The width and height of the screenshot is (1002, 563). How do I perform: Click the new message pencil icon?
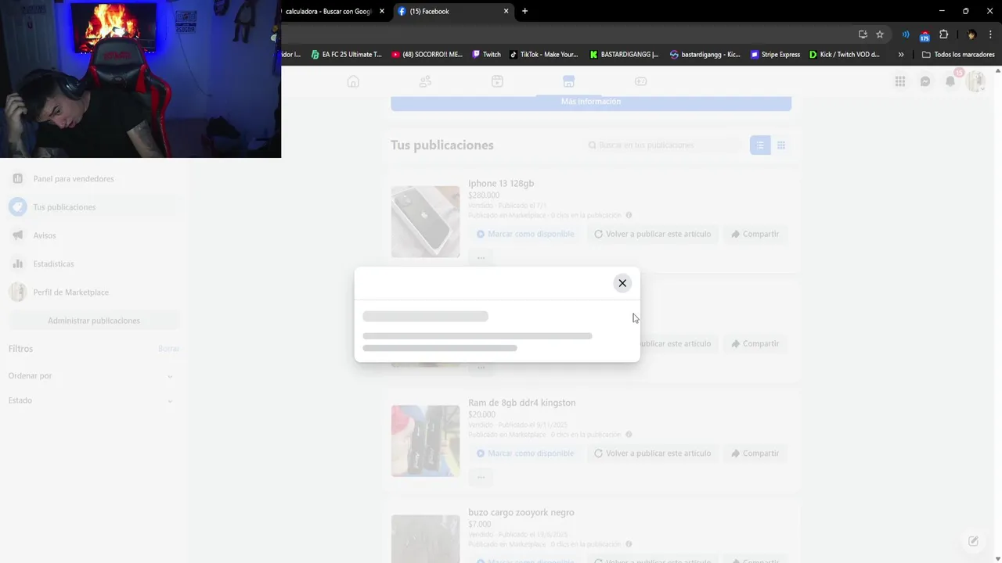pyautogui.click(x=973, y=541)
